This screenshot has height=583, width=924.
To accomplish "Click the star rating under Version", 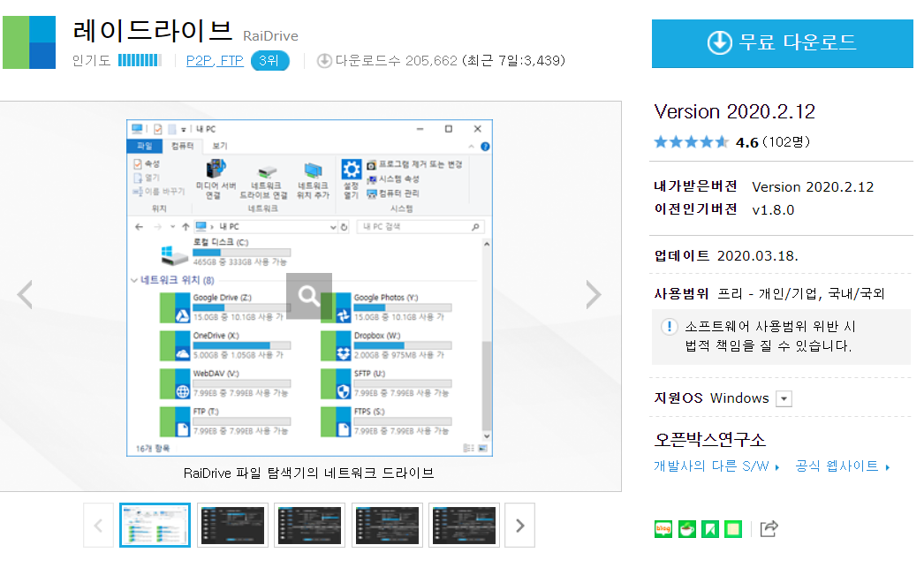I will click(691, 142).
